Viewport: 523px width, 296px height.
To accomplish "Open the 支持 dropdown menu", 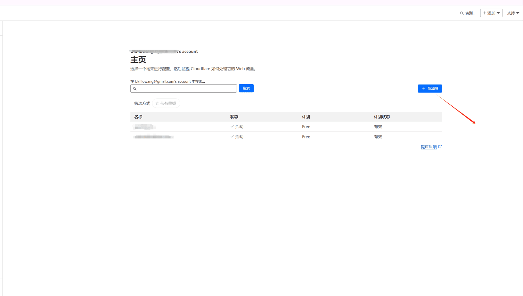I will click(513, 13).
